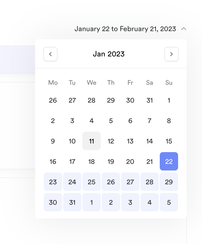This screenshot has height=244, width=202.
Task: Click December 26 in the first row
Action: (x=53, y=100)
